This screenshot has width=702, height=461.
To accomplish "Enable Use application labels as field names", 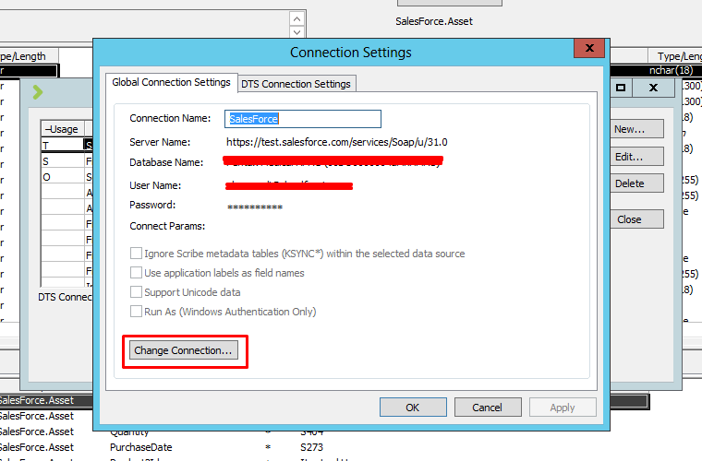I will 136,273.
